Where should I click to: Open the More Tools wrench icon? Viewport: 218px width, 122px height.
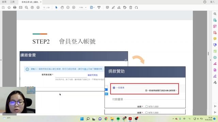point(215,82)
